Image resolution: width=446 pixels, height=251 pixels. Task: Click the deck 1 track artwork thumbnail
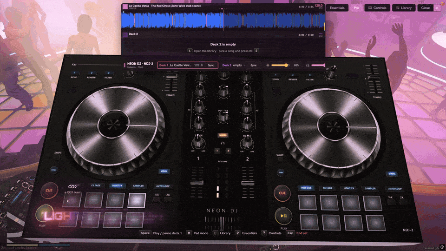(125, 7)
